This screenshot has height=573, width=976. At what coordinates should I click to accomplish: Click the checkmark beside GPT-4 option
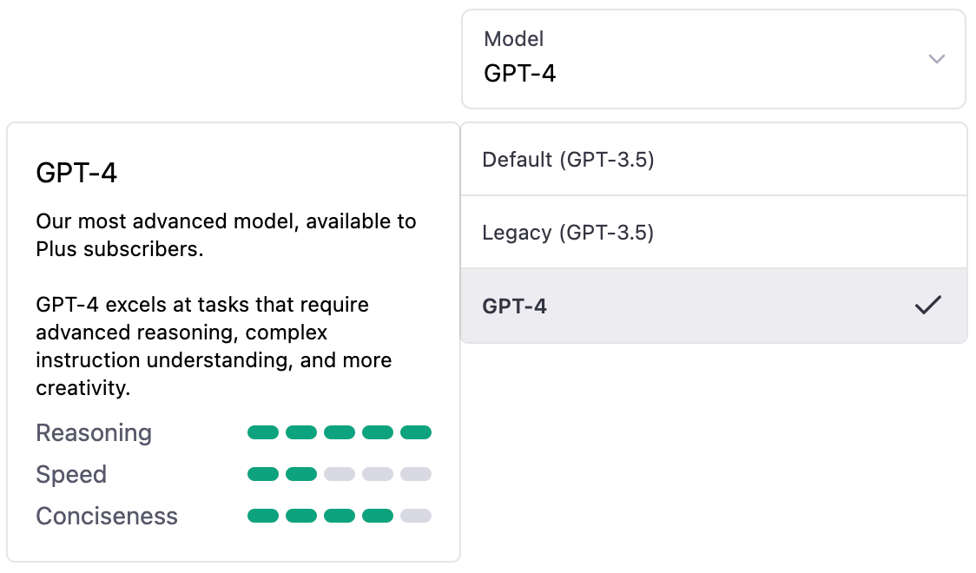click(928, 305)
